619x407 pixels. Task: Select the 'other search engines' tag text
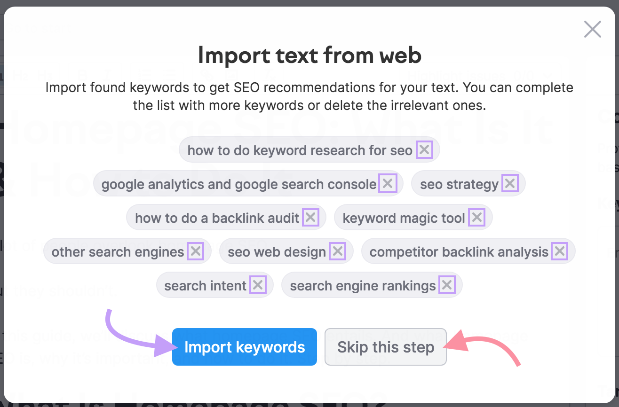[x=118, y=252]
